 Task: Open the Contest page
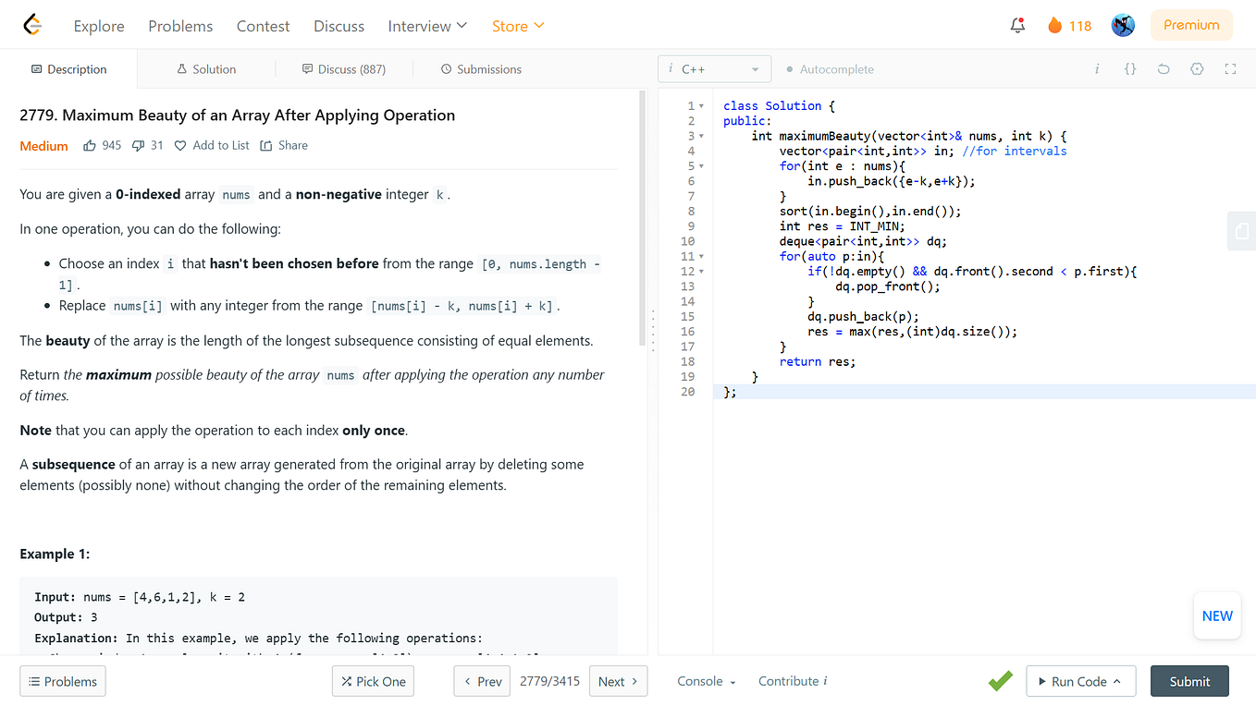(263, 26)
